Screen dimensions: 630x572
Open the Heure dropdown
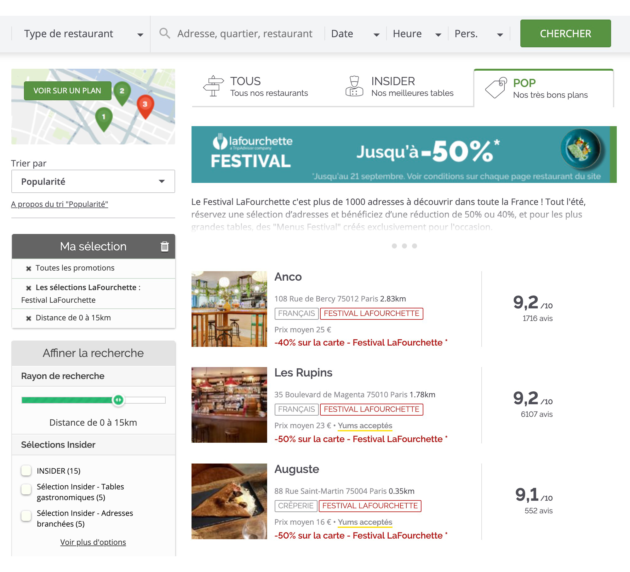(417, 34)
